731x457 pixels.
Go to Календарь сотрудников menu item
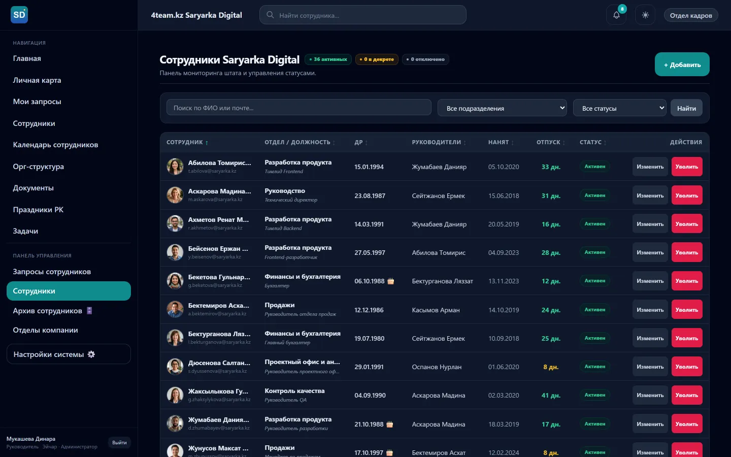click(x=55, y=145)
